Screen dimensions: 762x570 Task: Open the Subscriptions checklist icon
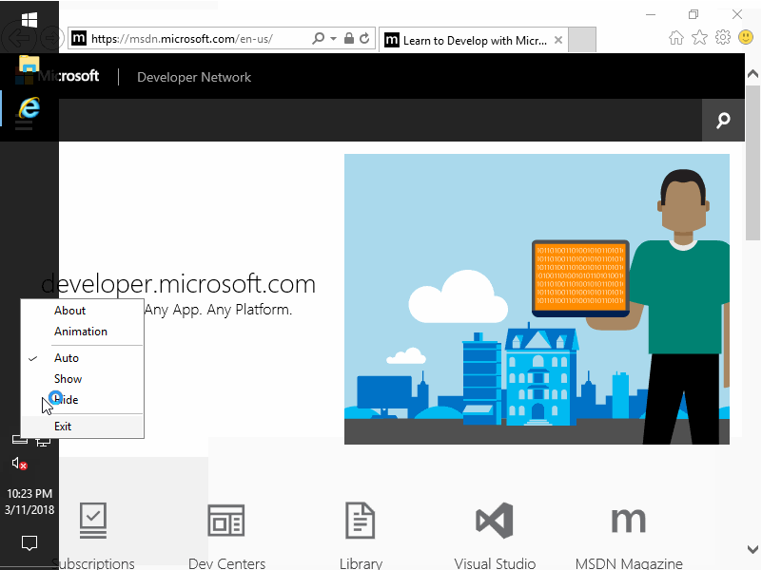click(x=93, y=521)
